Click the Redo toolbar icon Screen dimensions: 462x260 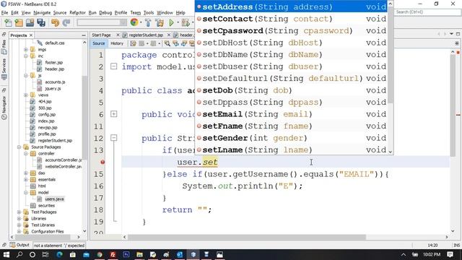click(x=66, y=22)
